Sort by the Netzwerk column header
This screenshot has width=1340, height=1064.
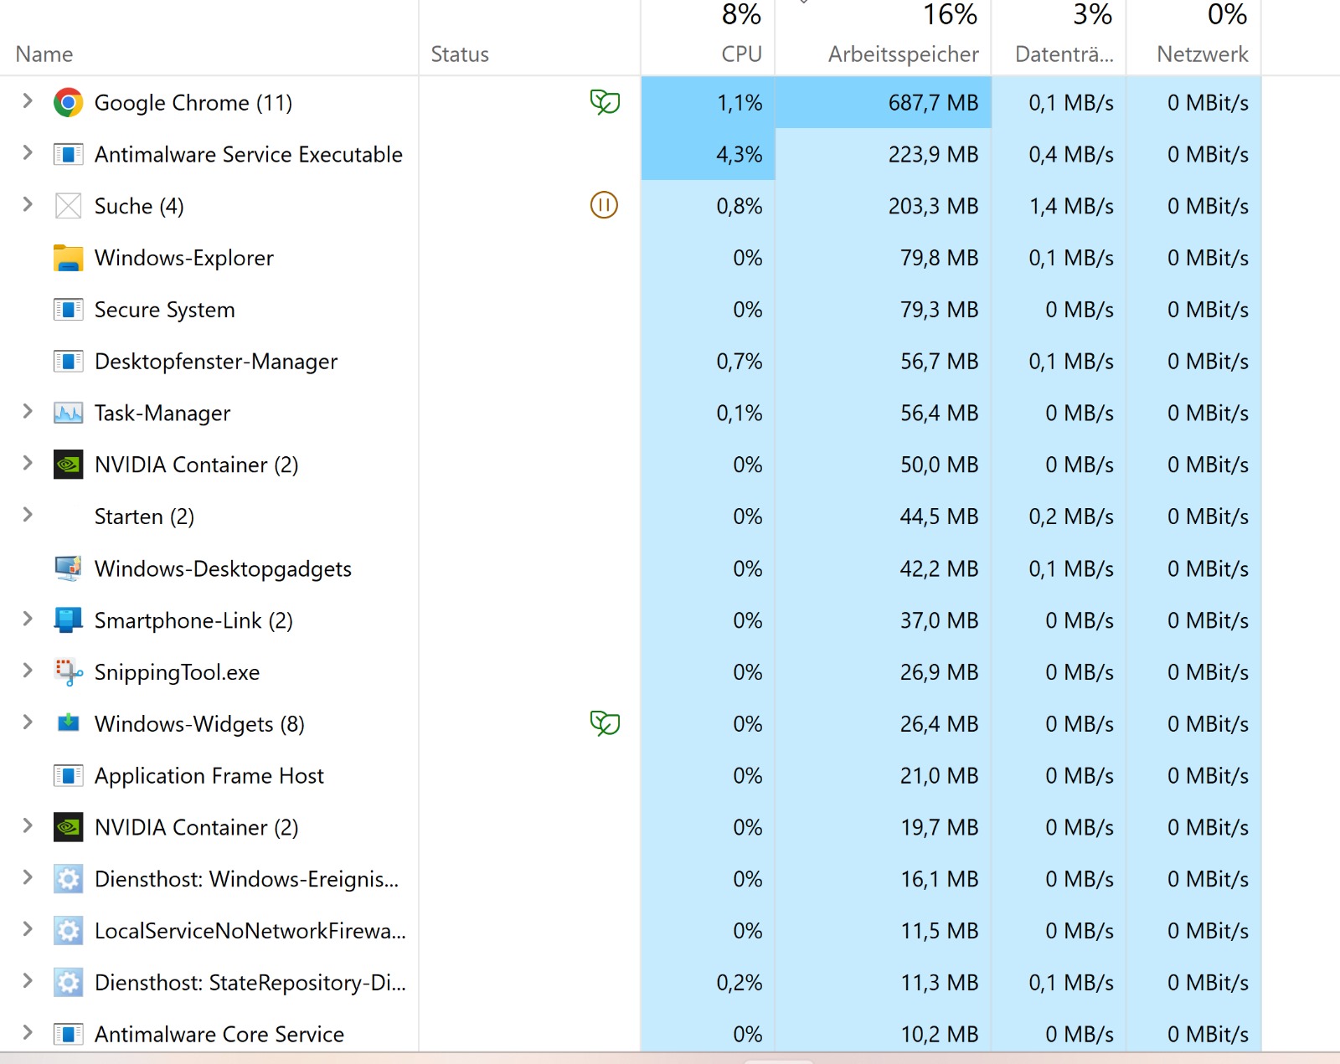[1194, 38]
